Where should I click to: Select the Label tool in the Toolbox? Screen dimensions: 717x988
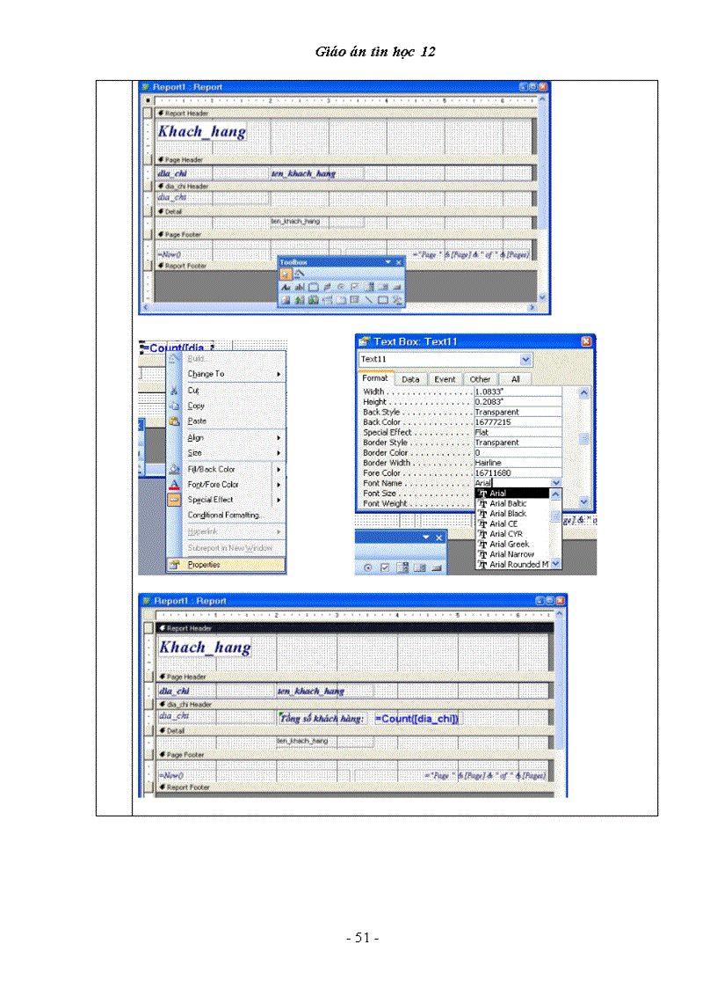[x=286, y=287]
